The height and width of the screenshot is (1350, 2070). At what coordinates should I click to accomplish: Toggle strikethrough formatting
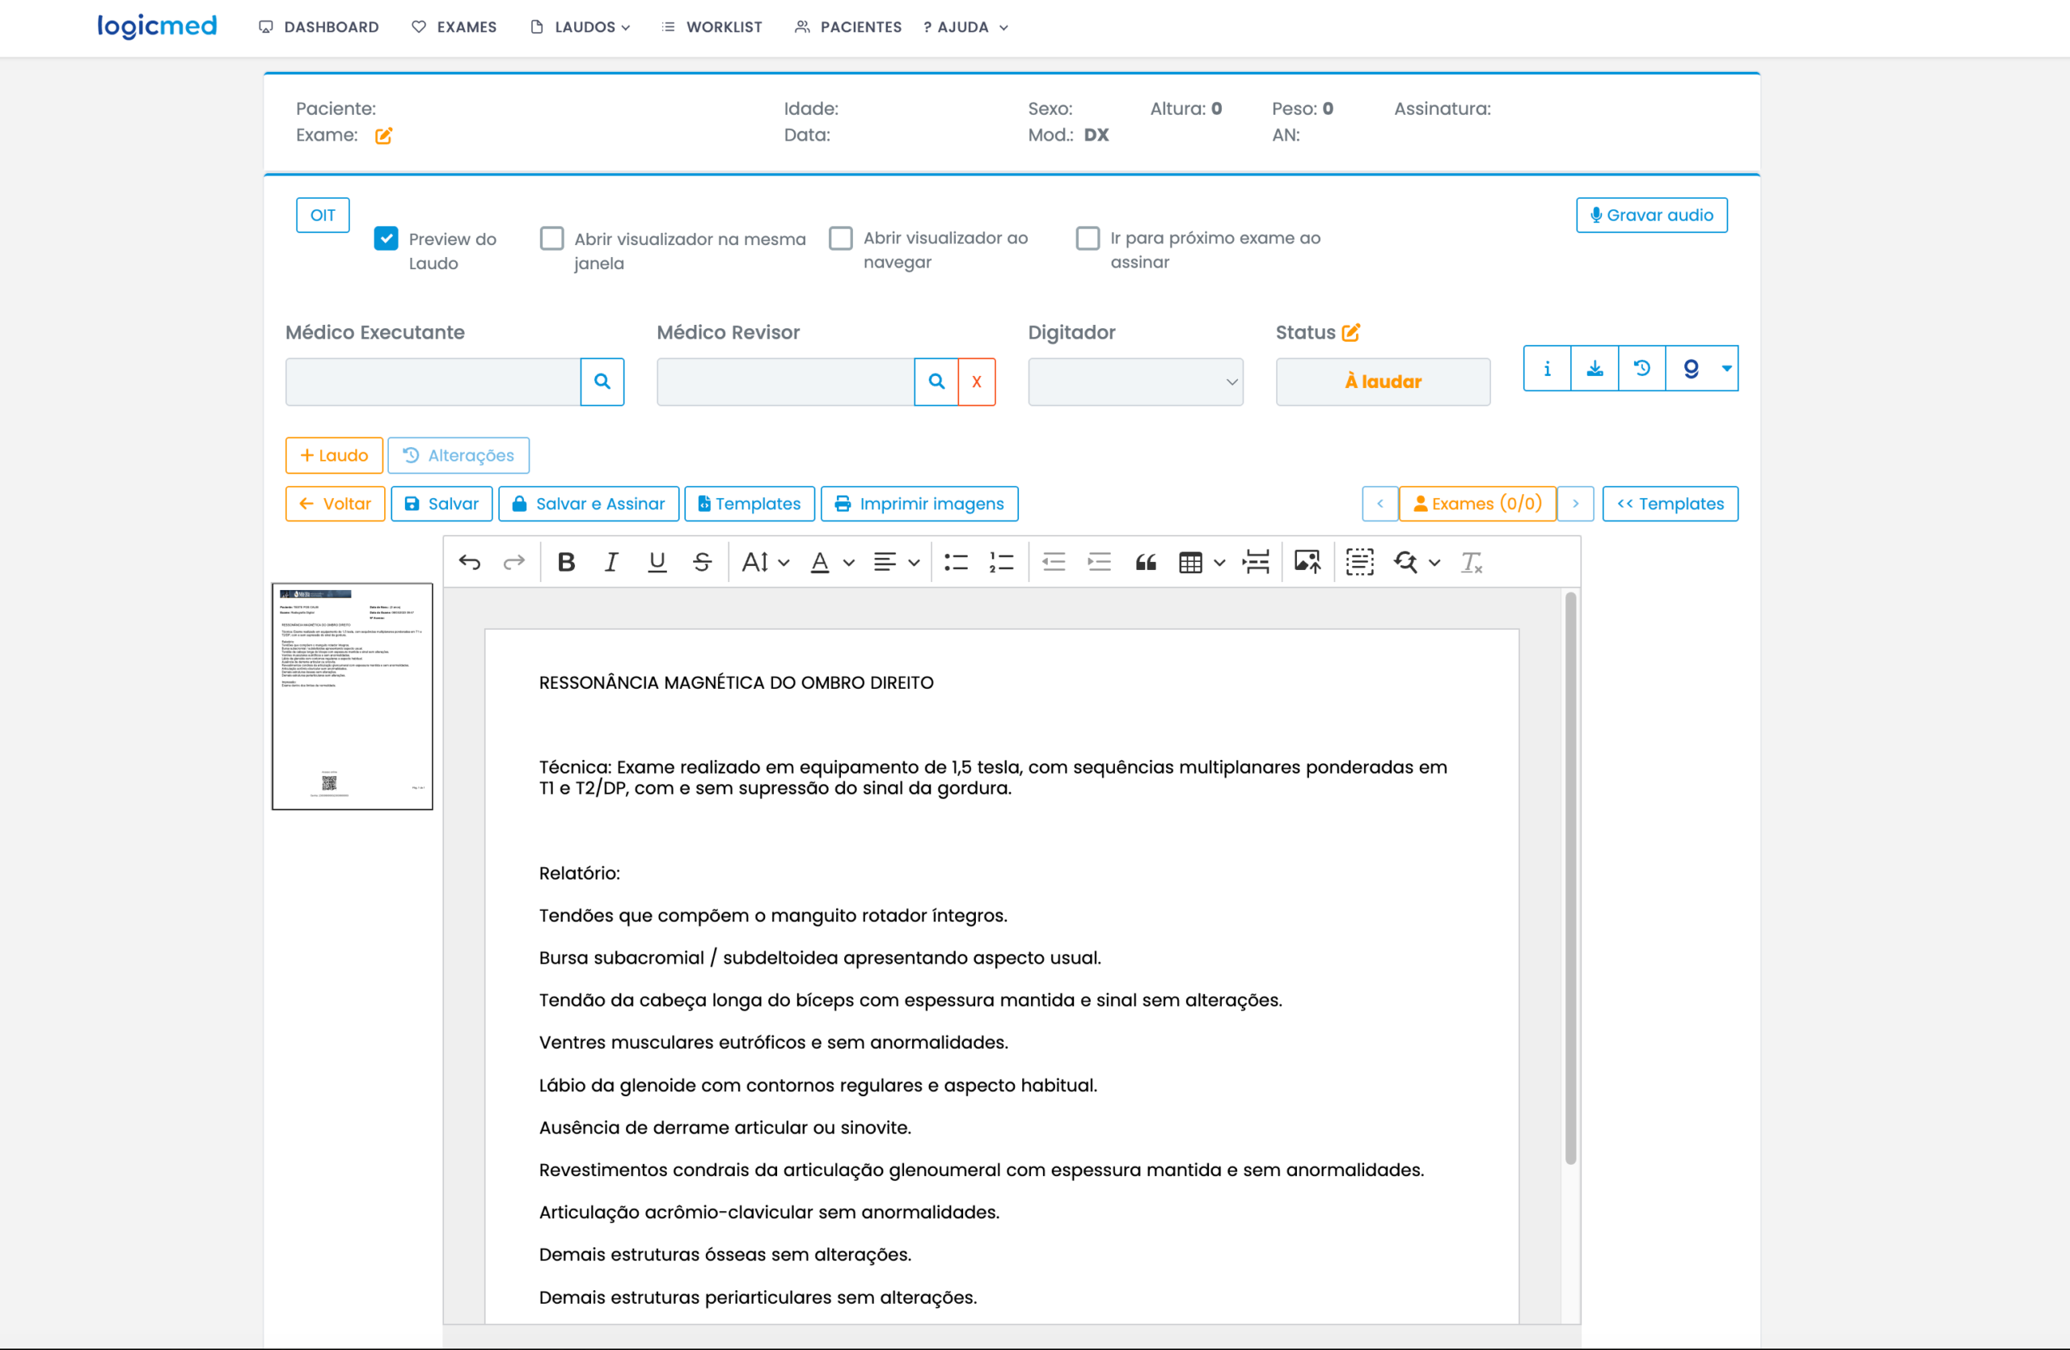click(702, 563)
